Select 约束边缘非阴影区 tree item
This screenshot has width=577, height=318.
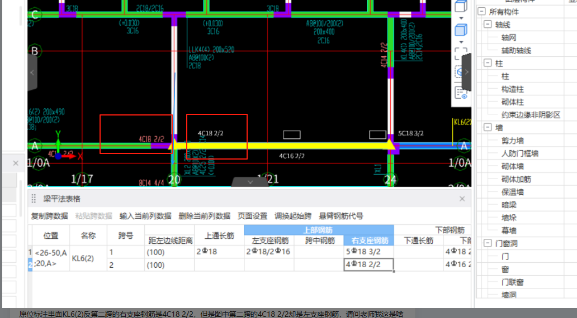[531, 115]
